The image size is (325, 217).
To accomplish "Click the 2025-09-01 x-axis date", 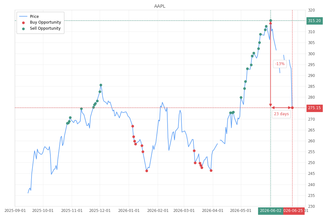I will [x=15, y=211].
